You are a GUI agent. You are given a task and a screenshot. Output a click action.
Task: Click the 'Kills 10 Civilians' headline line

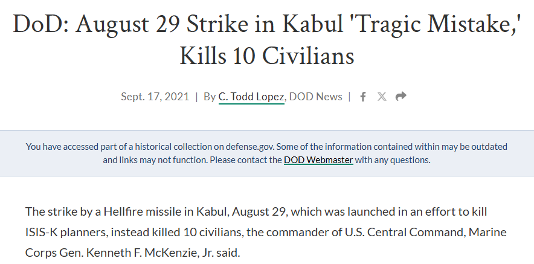tap(266, 56)
